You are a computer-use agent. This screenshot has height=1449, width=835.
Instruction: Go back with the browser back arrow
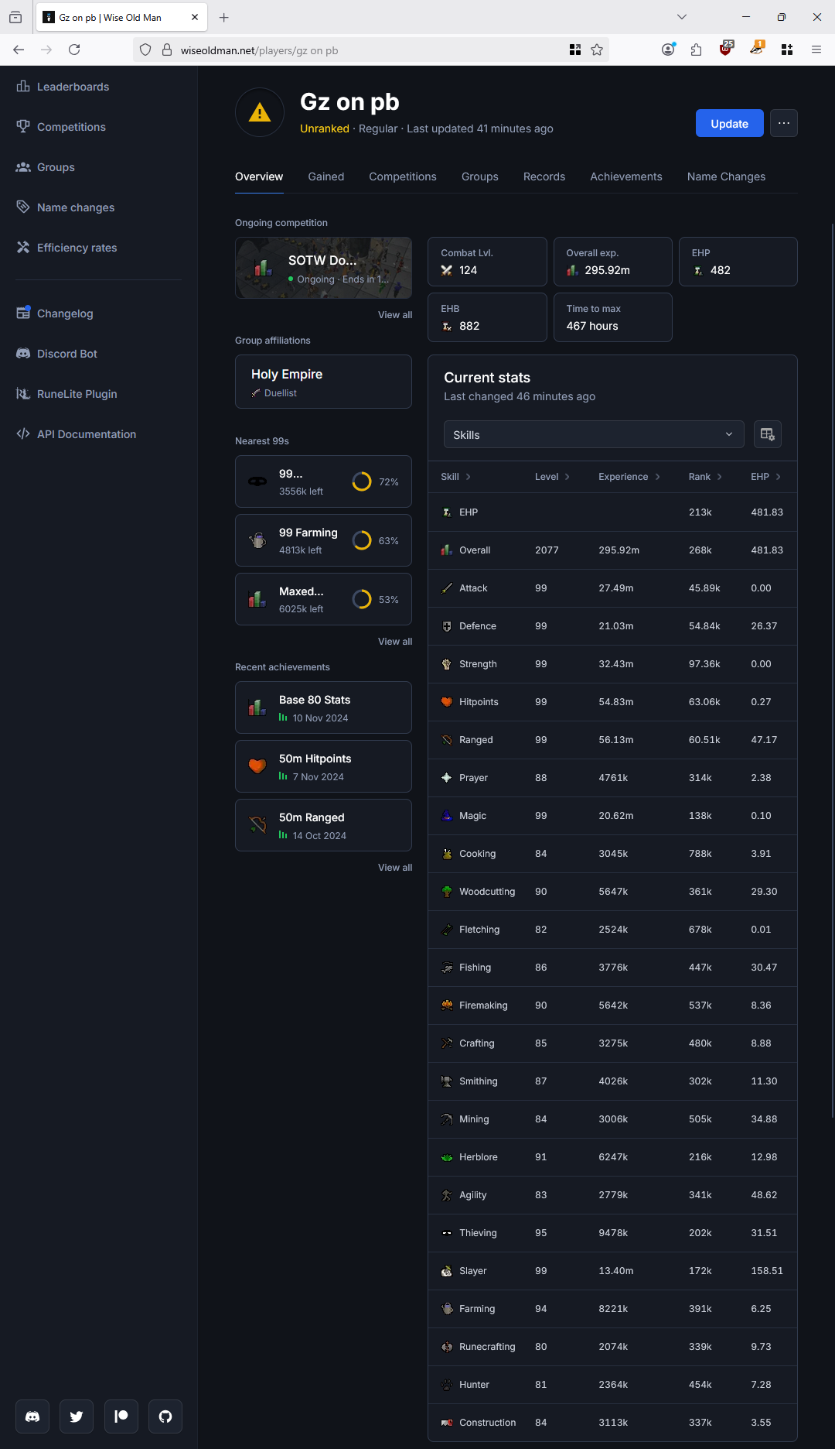point(19,50)
